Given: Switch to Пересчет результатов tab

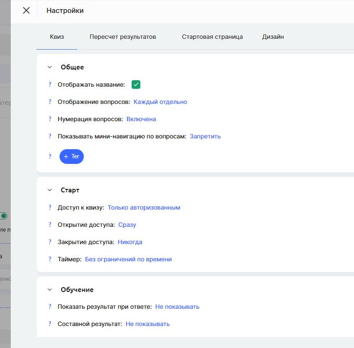Looking at the screenshot, I should tap(123, 37).
